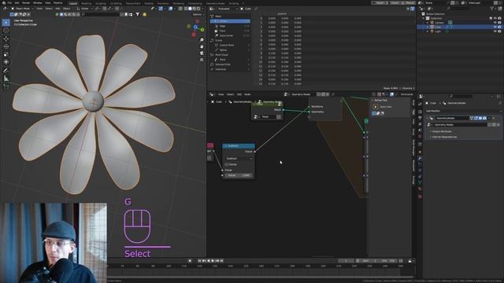Expand the Internal Dependencies panel

point(444,137)
